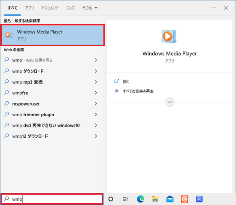Expand arrow beside 'mspoweruser'
Viewport: 236px width, 205px height.
click(96, 104)
